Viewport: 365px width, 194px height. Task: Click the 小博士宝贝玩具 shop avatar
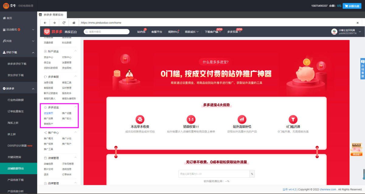[334, 32]
